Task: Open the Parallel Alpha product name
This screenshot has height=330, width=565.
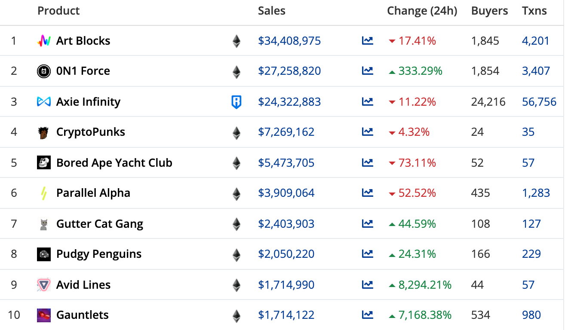Action: (93, 193)
